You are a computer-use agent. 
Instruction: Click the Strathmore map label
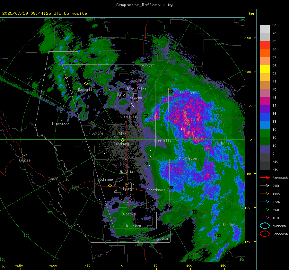click(156, 190)
